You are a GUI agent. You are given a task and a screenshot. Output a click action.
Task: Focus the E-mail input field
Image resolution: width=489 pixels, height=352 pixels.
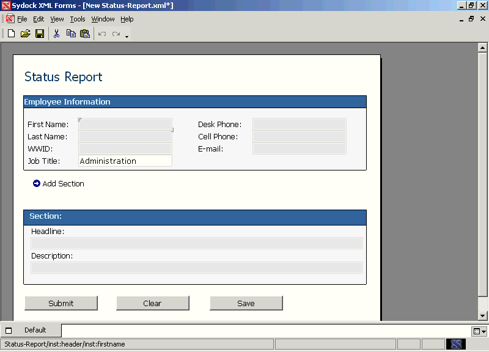pyautogui.click(x=300, y=148)
